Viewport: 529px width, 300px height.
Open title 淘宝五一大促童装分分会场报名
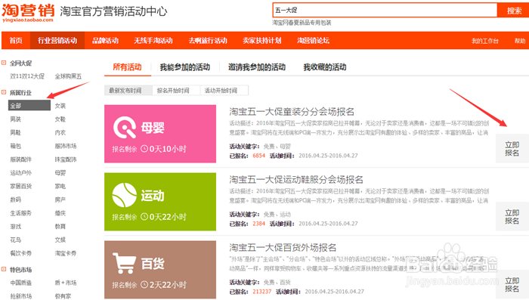292,111
